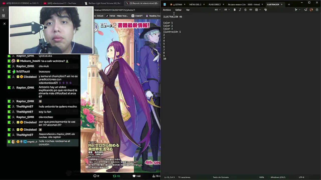Open the TikTok bookmark

click(117, 16)
